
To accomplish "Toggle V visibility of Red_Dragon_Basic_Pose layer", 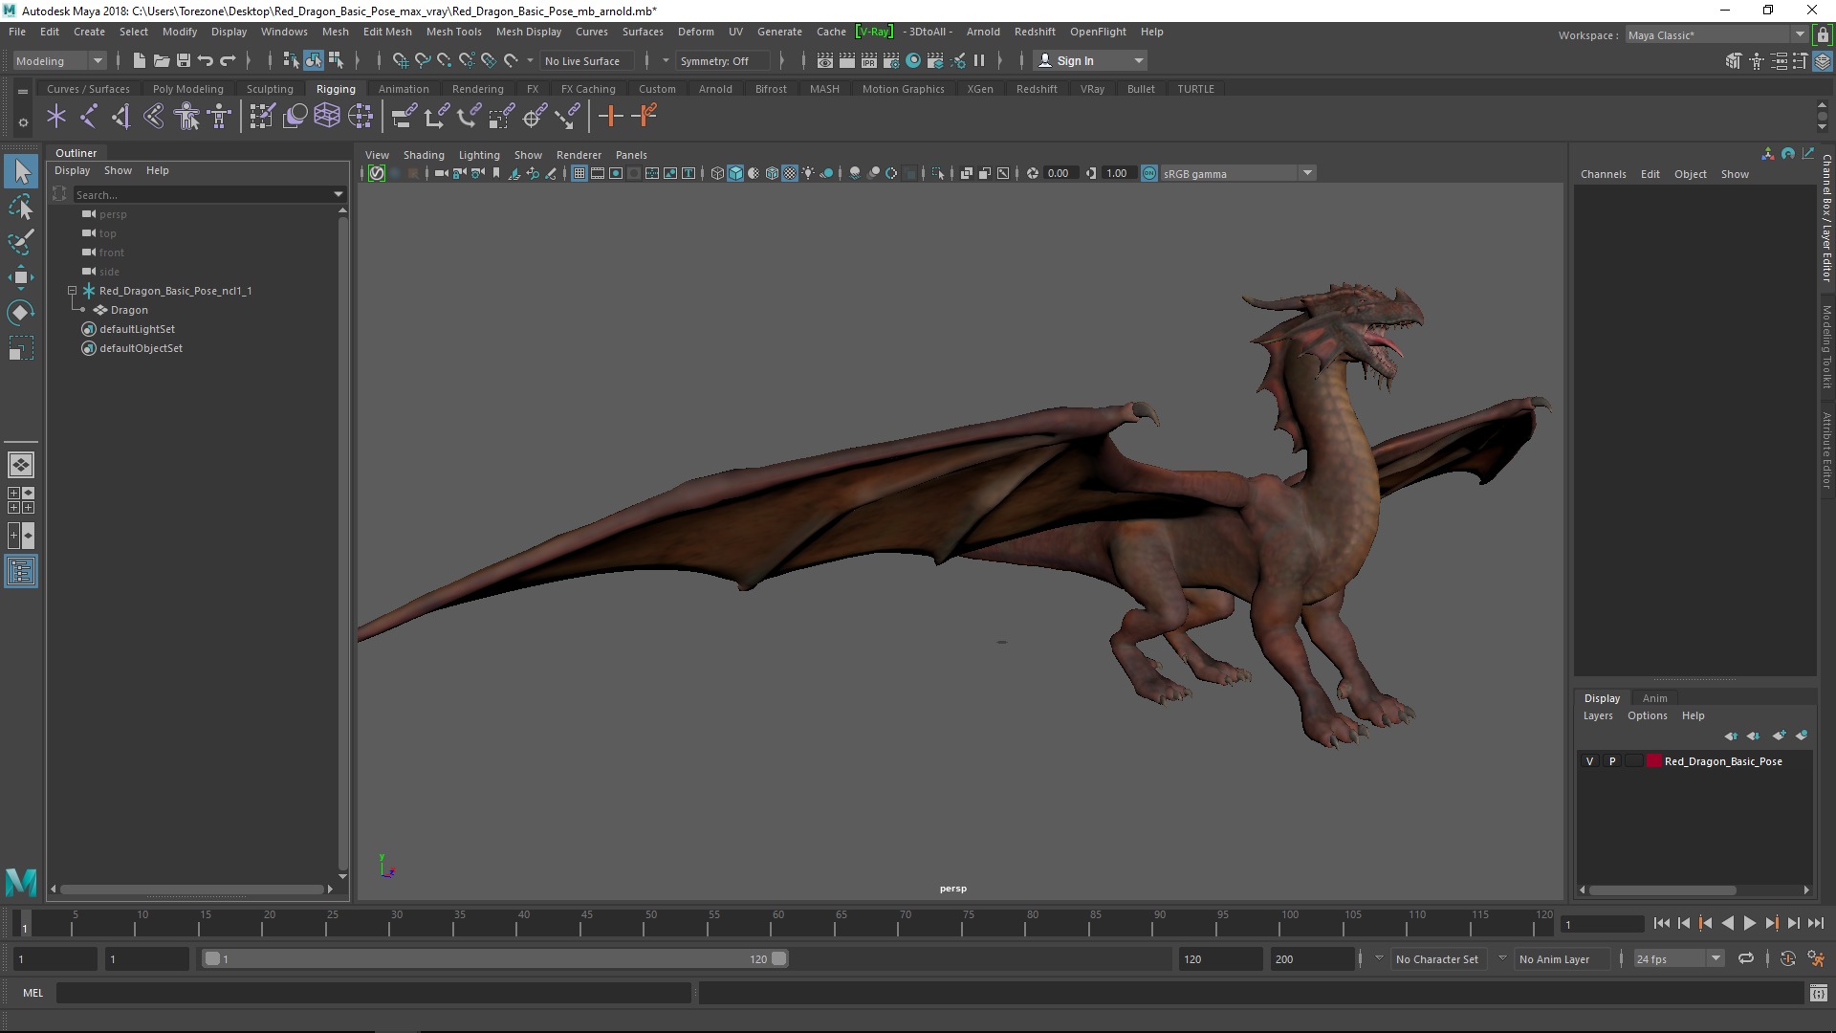I will 1589,761.
